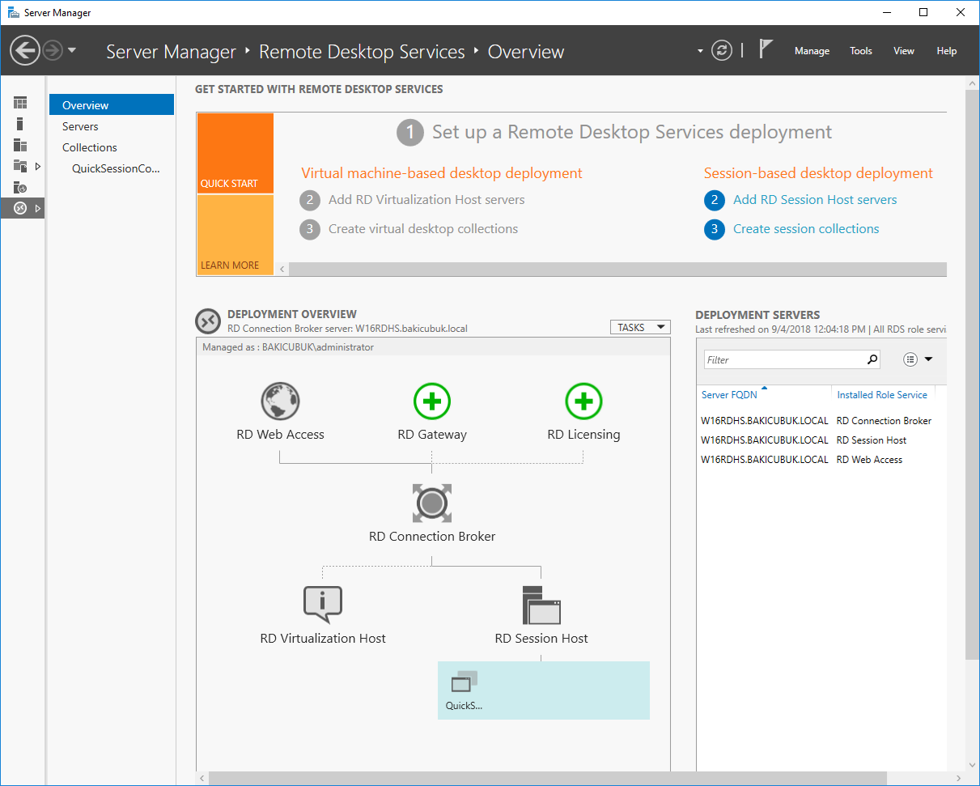Open the dropdown arrow beside list options
Viewport: 980px width, 786px height.
(929, 359)
